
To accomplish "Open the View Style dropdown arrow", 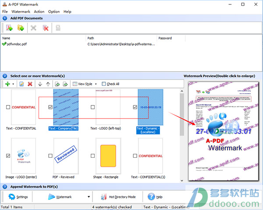I will coord(96,84).
